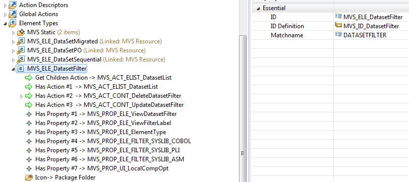
Task: Collapse the Element Types node
Action: click(6, 24)
